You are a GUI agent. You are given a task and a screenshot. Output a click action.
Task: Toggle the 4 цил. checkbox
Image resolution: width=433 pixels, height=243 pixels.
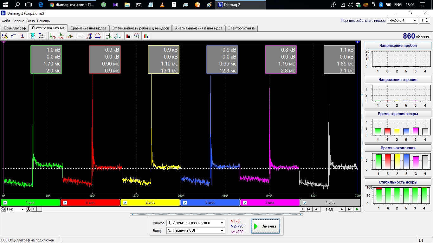pos(305,203)
